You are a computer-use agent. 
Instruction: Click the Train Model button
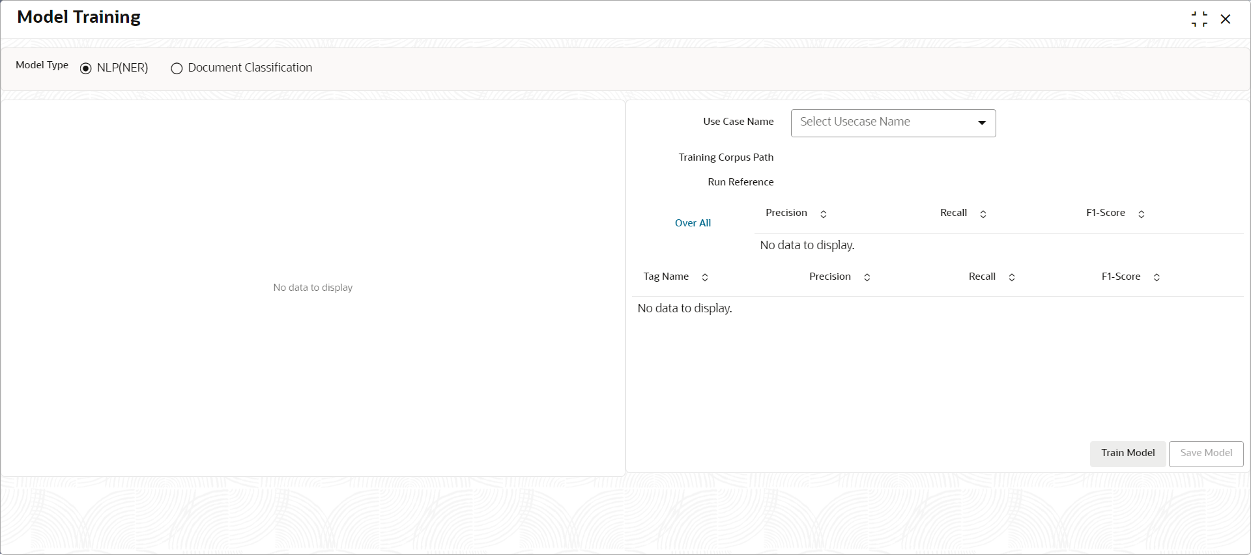pos(1128,453)
